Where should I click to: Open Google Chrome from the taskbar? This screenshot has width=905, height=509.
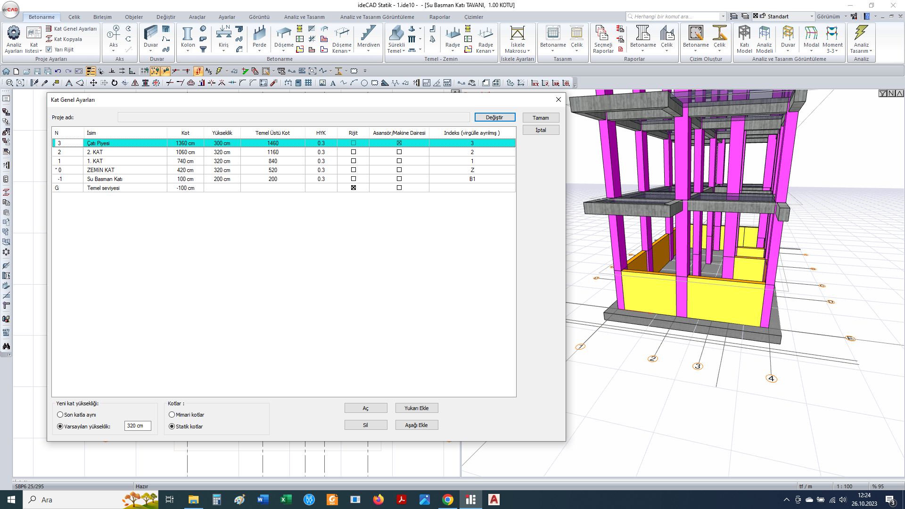point(448,500)
